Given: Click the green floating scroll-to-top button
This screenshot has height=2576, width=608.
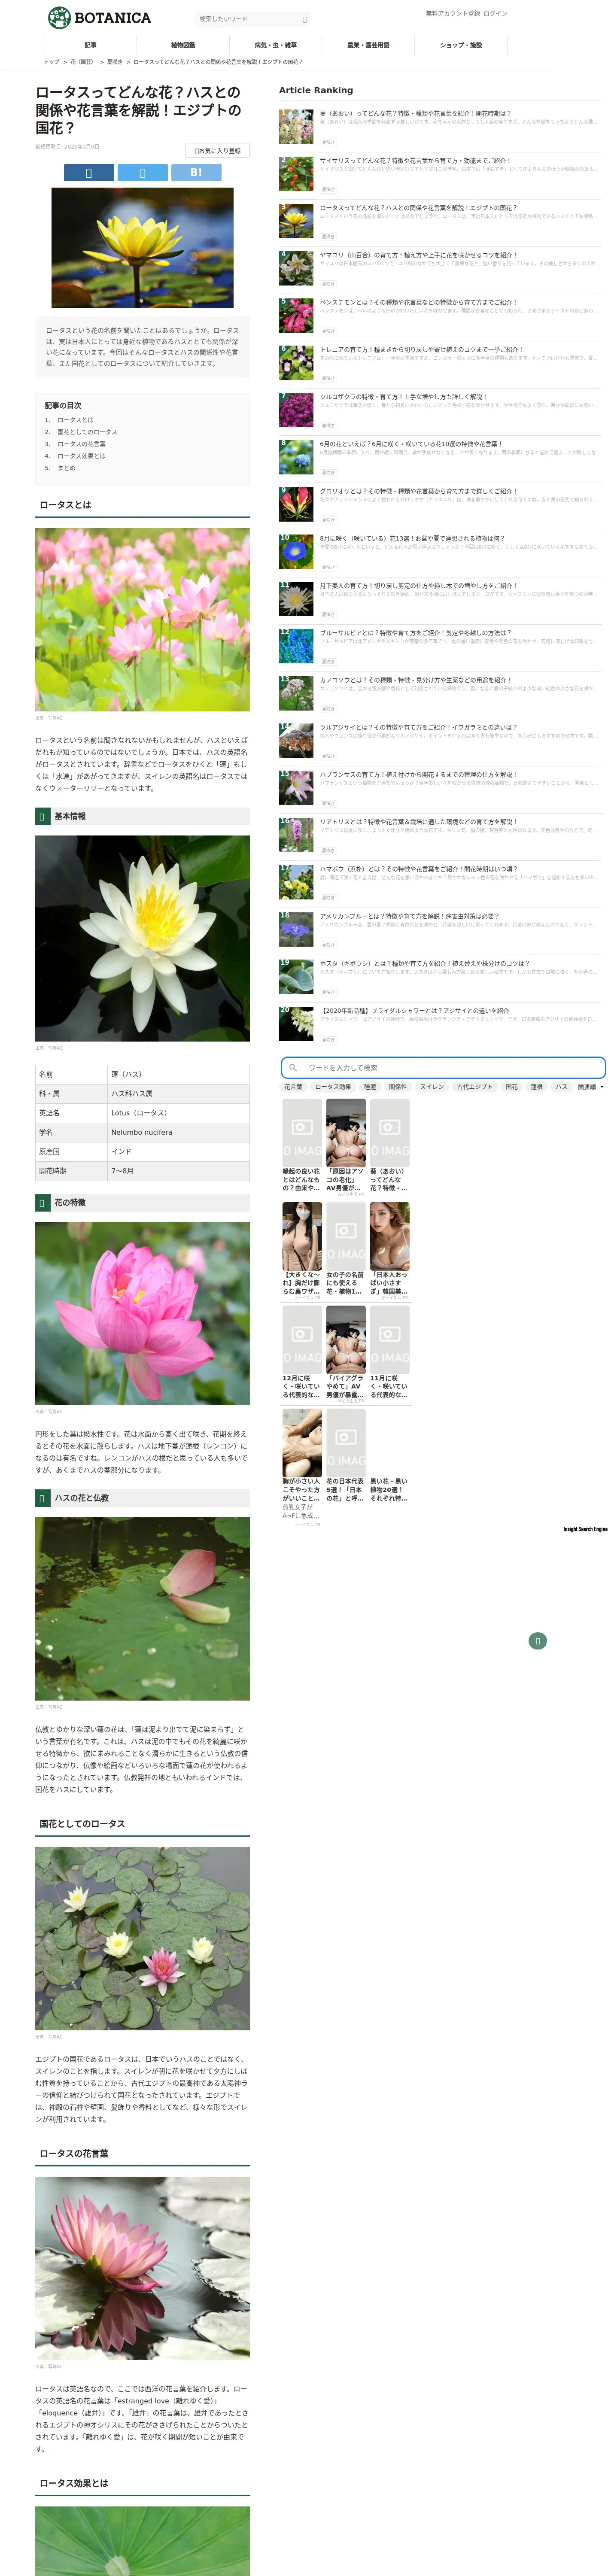Looking at the screenshot, I should coord(537,1641).
